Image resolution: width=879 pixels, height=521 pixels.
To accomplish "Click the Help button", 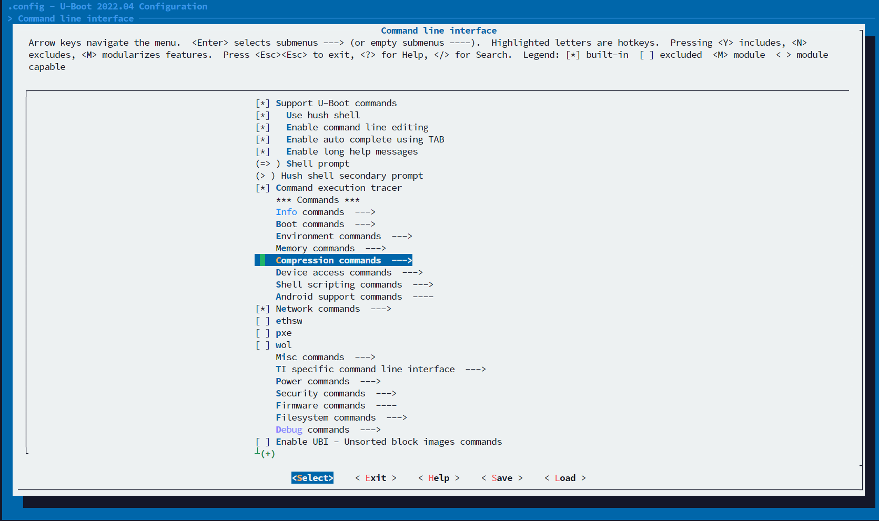I will pos(439,478).
